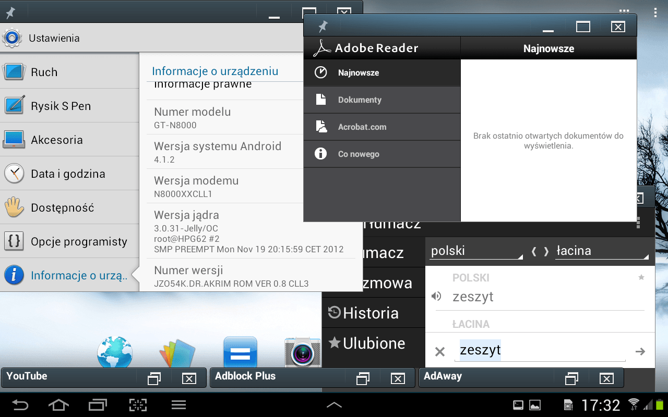This screenshot has height=417, width=668.
Task: Click the Adobe Reader logo icon
Action: point(322,48)
